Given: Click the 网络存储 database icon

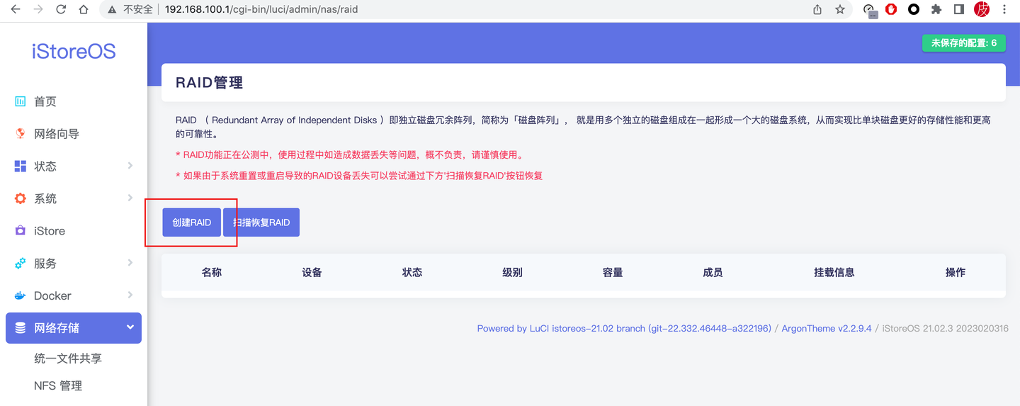Looking at the screenshot, I should coord(21,328).
